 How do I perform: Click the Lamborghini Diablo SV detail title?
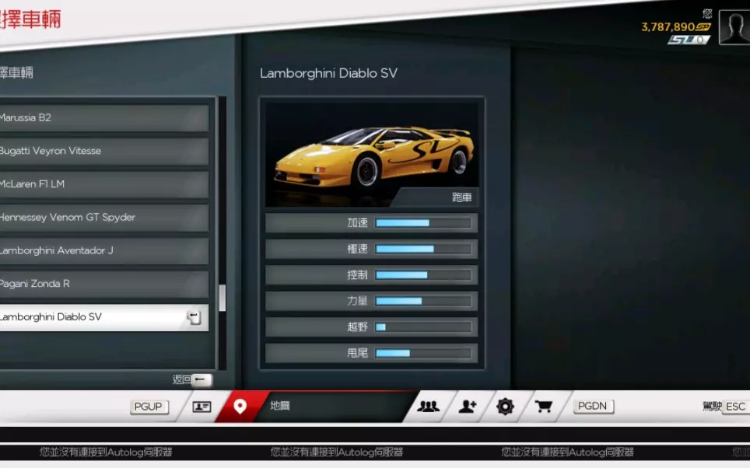click(x=328, y=73)
